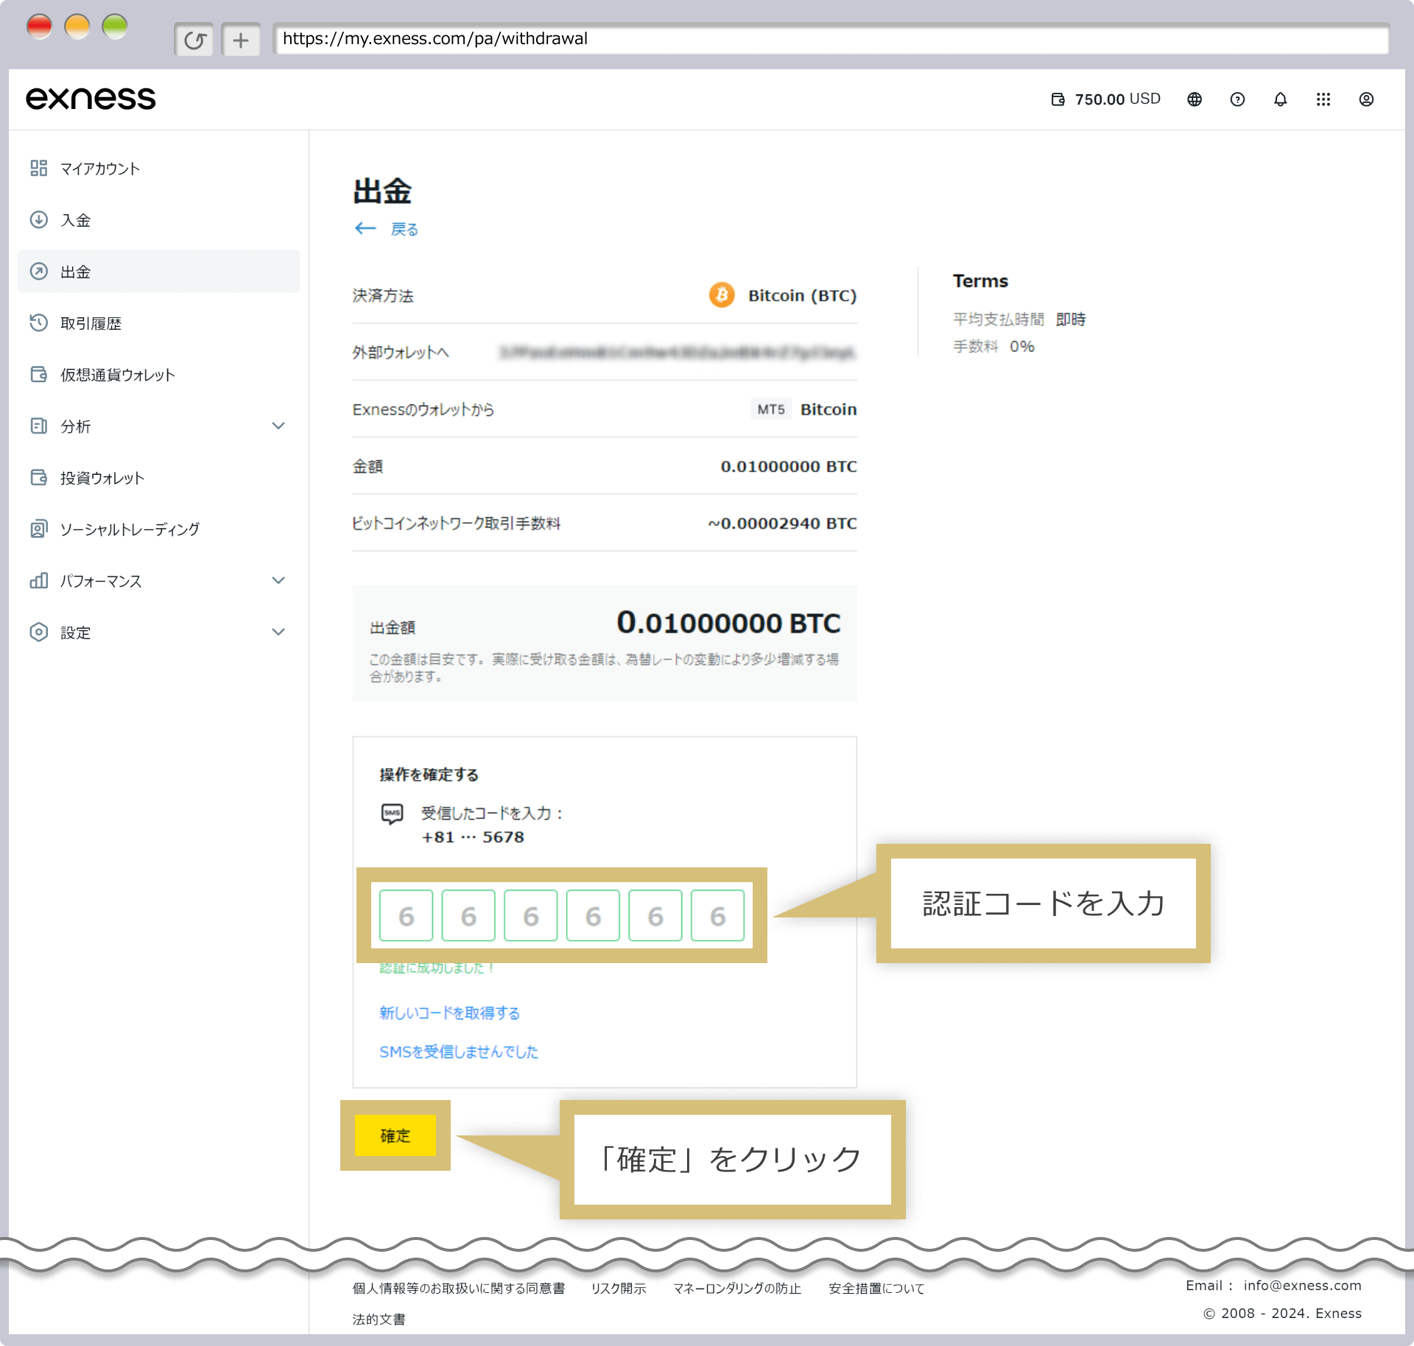Click the phone number +81 ··· 5678
1414x1346 pixels.
click(473, 837)
